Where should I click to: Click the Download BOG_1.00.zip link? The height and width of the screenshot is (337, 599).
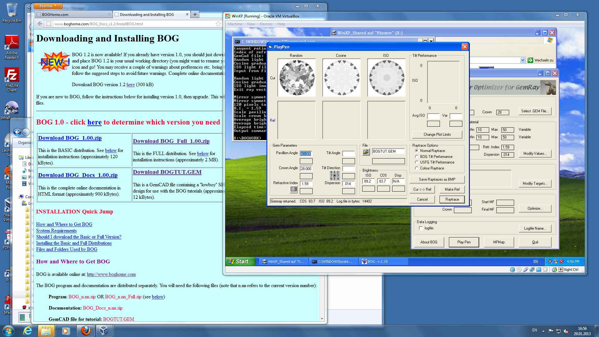pos(70,138)
